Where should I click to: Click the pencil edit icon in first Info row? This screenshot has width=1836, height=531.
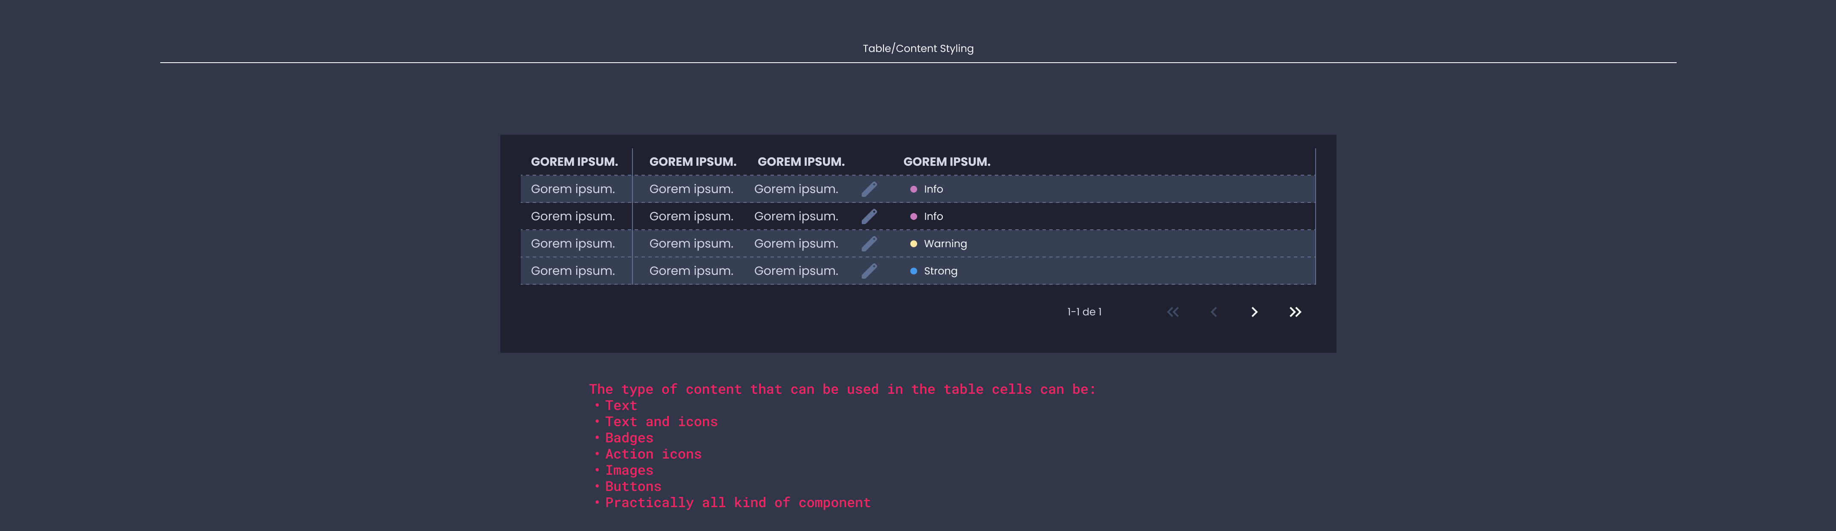click(x=869, y=189)
